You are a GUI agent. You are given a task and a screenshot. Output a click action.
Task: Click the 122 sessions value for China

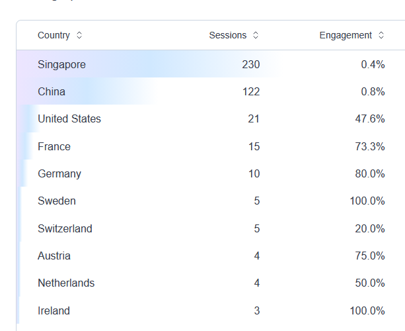coord(250,91)
